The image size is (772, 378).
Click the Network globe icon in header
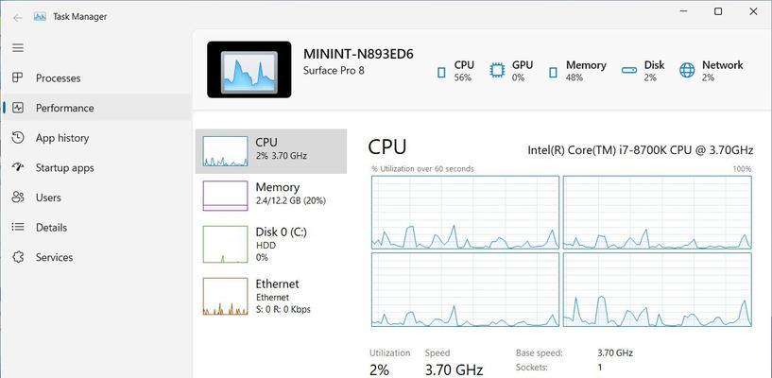[x=687, y=71]
